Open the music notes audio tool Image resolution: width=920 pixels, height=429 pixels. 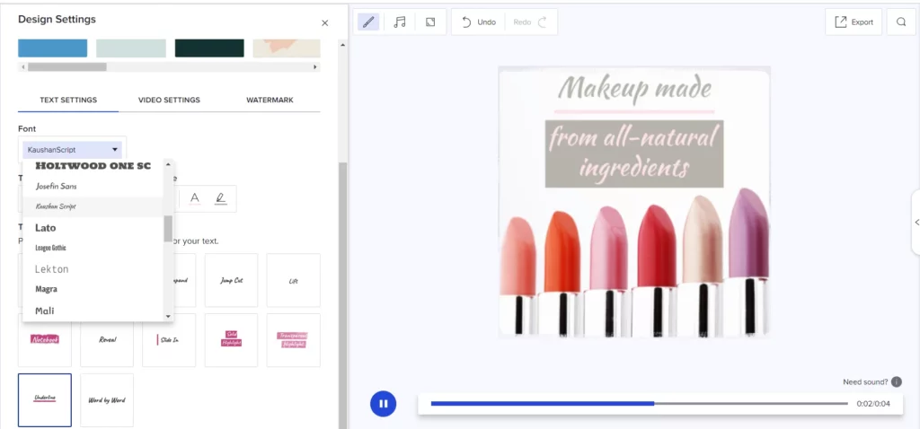pyautogui.click(x=400, y=22)
